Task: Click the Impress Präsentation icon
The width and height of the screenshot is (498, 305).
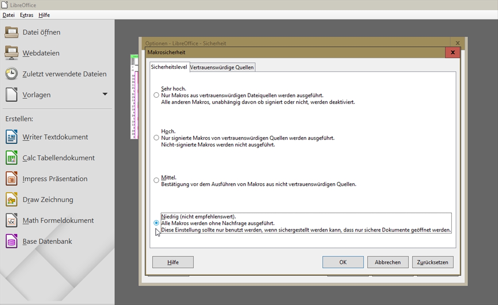Action: point(12,179)
